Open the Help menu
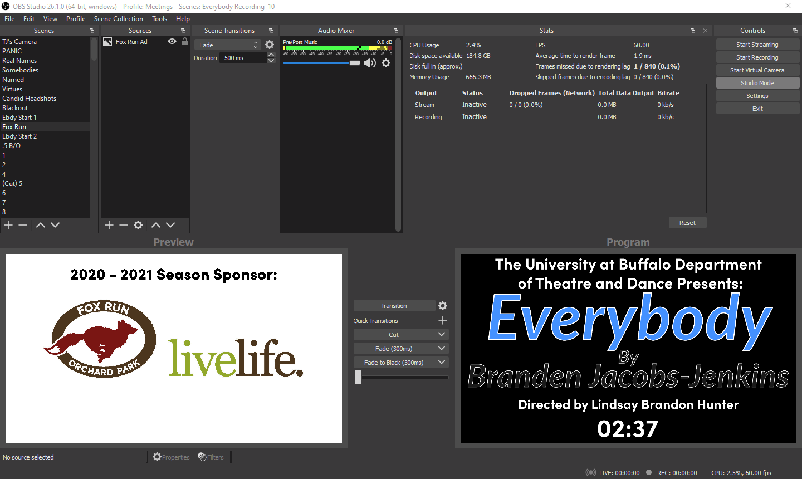 (183, 19)
